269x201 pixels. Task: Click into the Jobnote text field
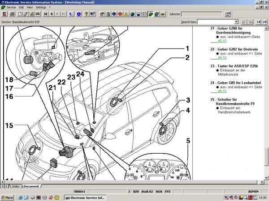pos(202,14)
